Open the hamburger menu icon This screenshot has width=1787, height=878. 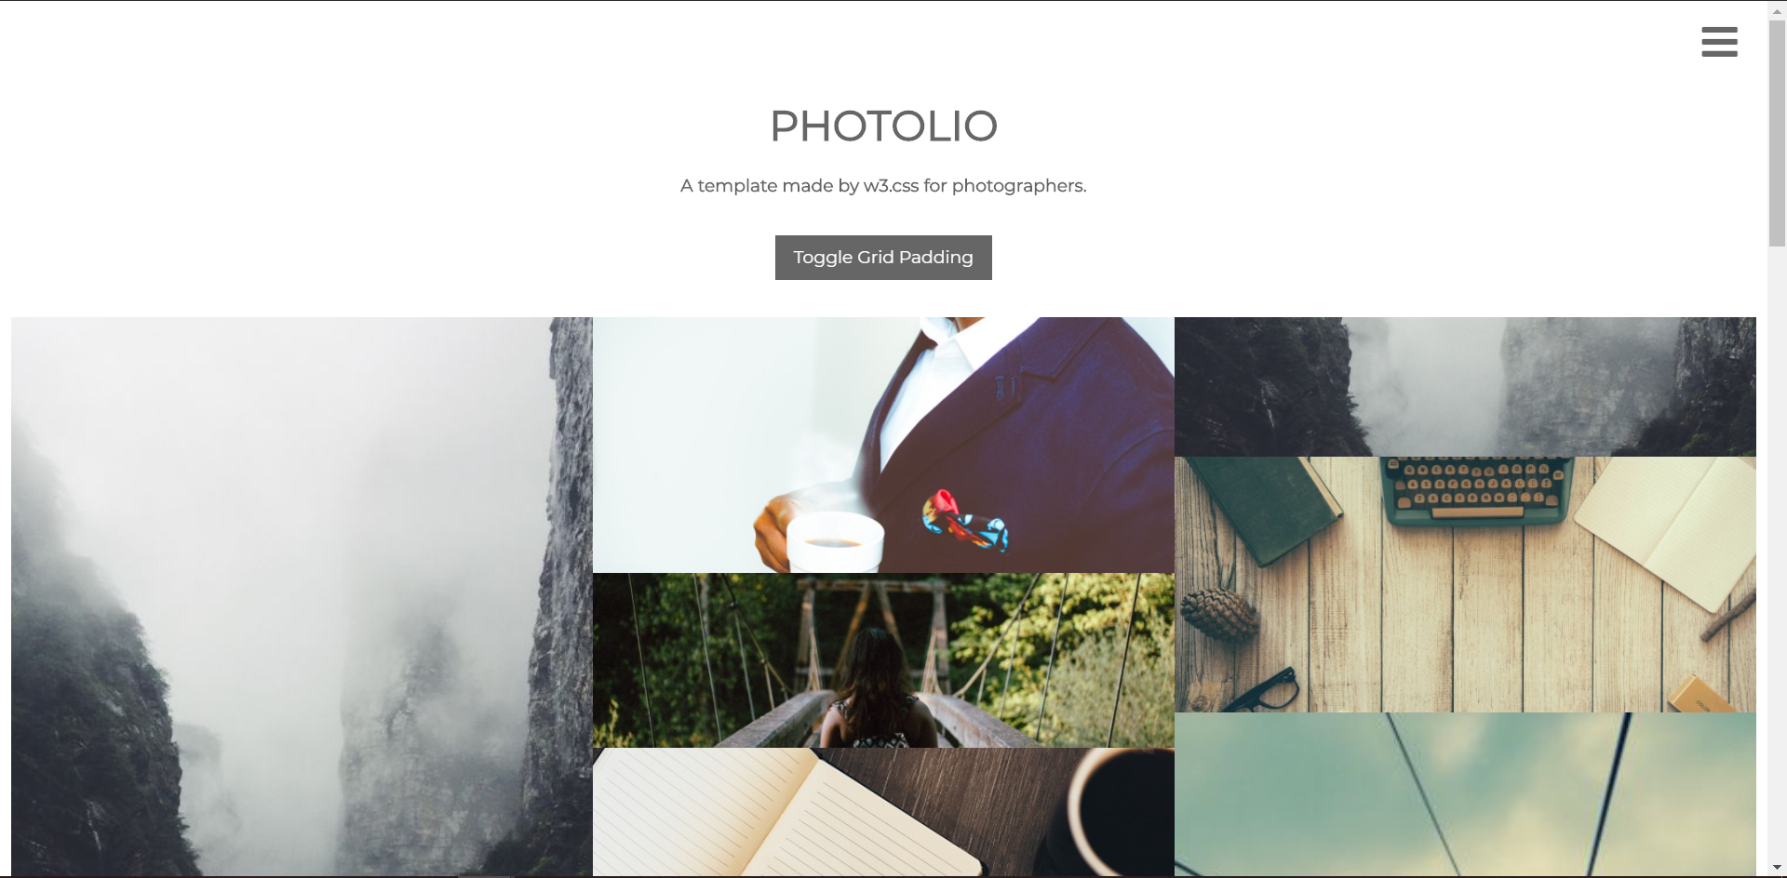1719,42
